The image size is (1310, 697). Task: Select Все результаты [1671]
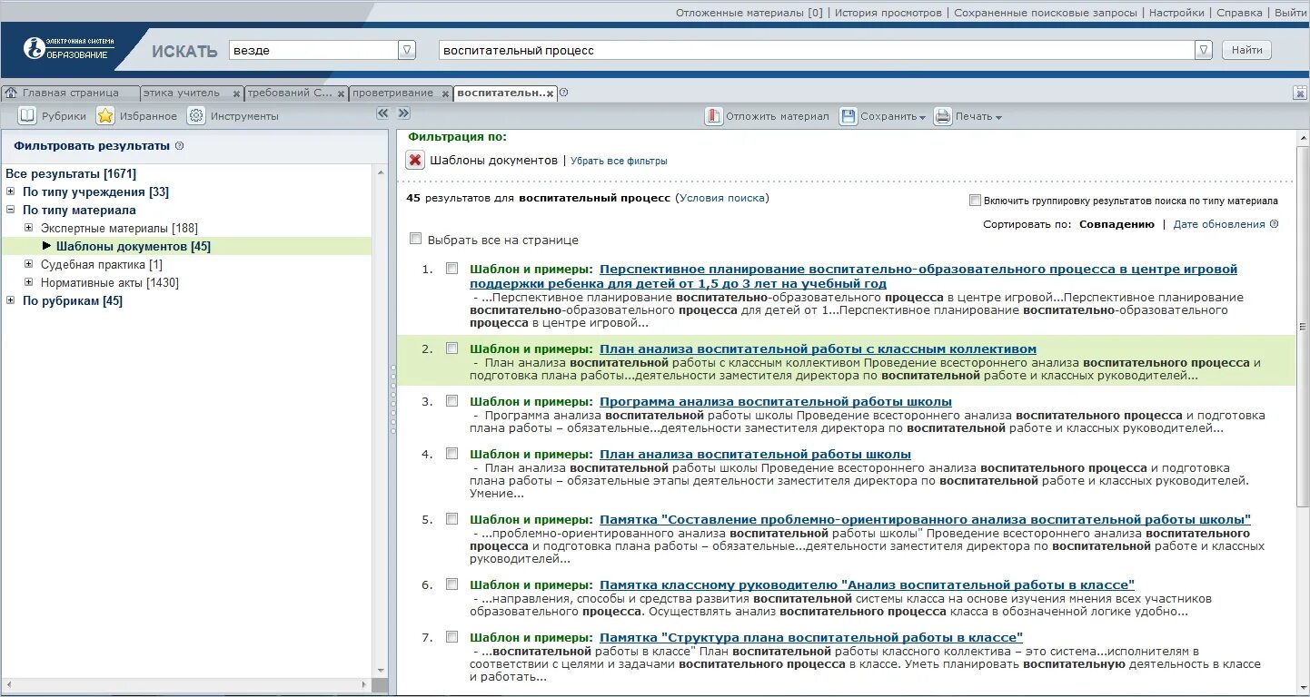71,173
